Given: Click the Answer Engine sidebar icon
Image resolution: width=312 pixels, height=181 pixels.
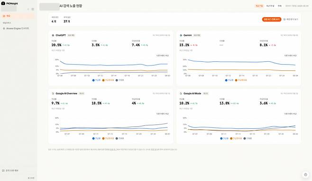Looking at the screenshot, I should [x=4, y=29].
